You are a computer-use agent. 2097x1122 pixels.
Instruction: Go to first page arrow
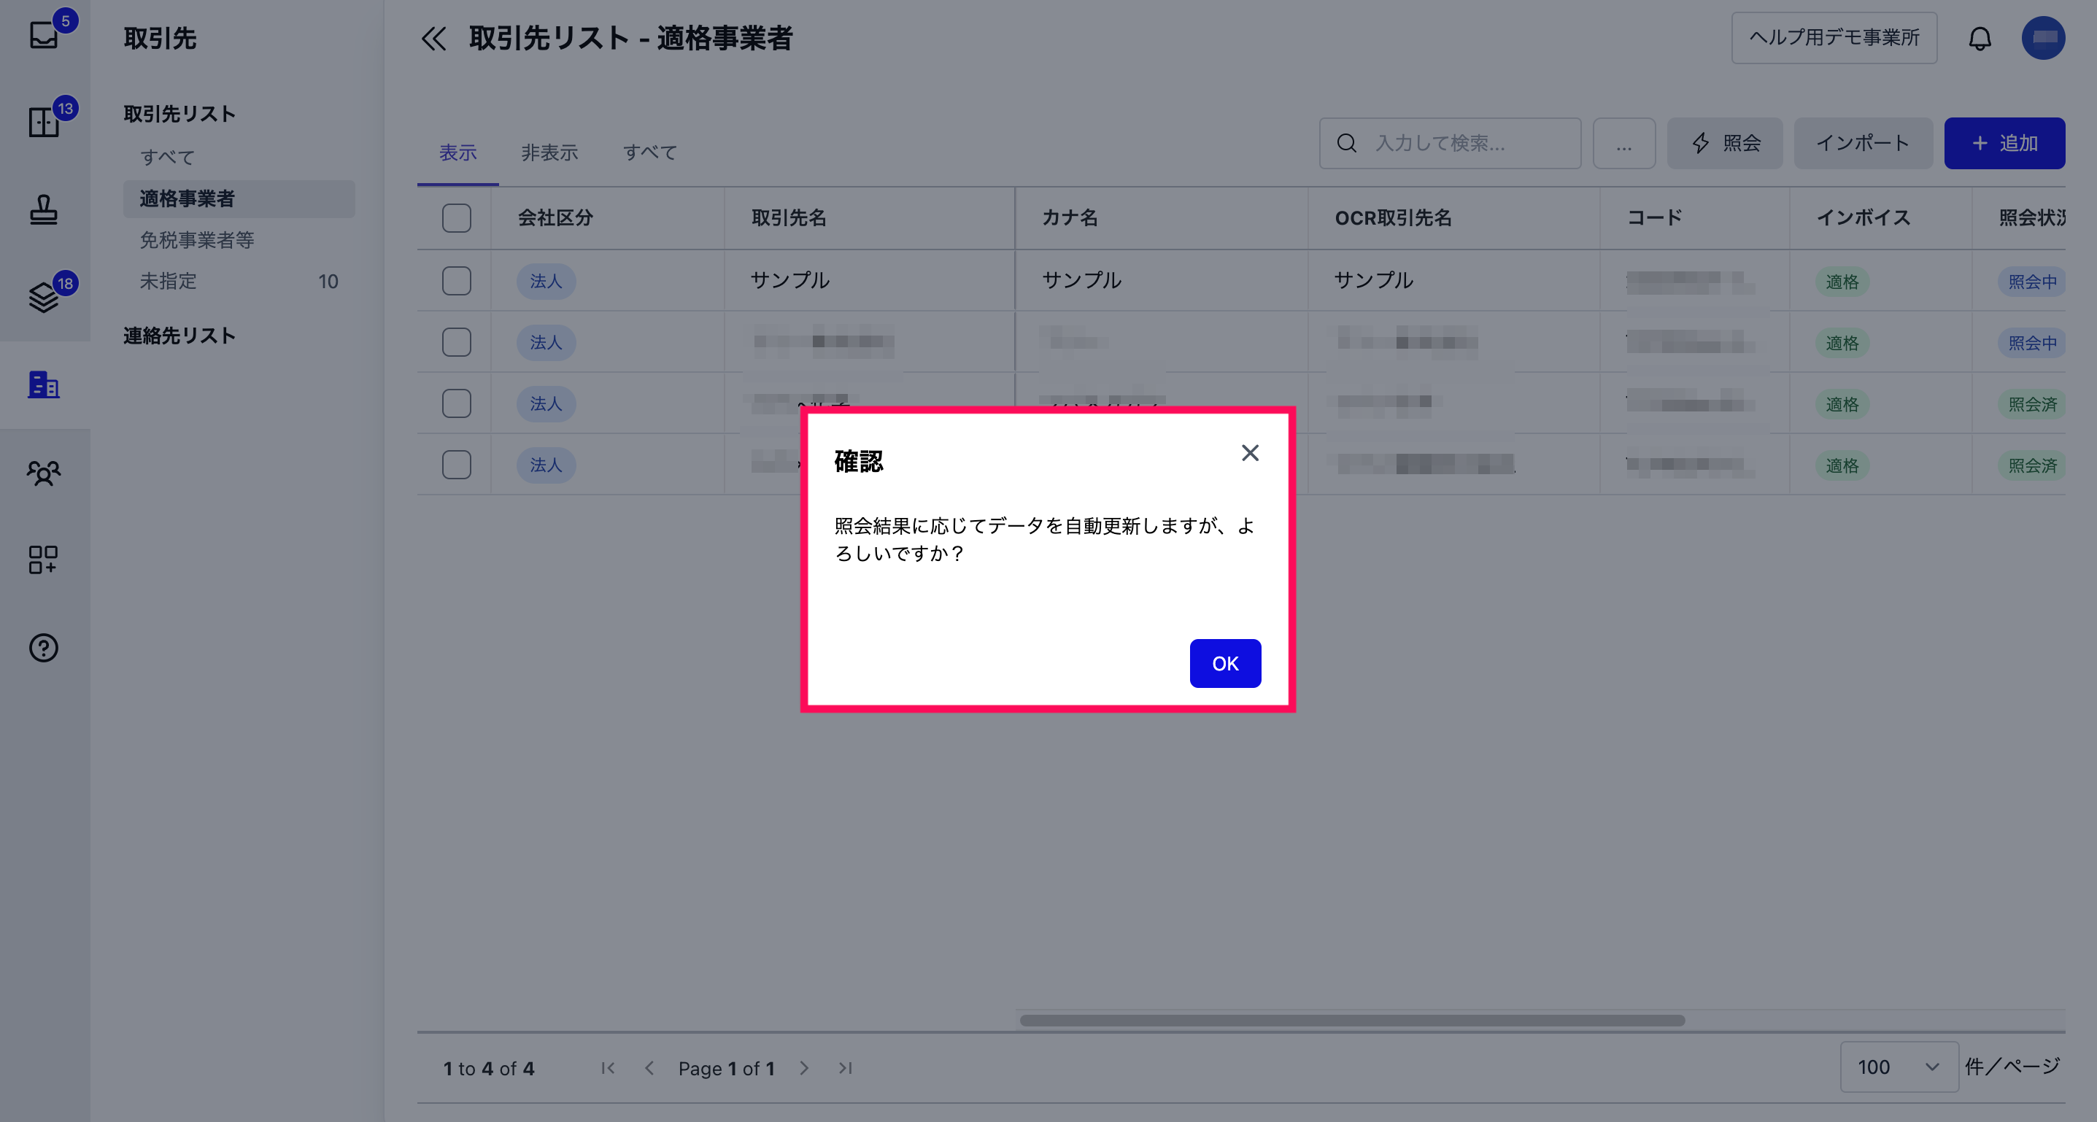click(x=608, y=1068)
